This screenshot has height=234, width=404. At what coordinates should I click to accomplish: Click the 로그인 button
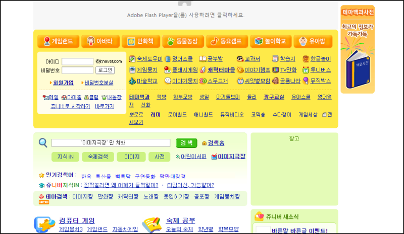tap(105, 70)
